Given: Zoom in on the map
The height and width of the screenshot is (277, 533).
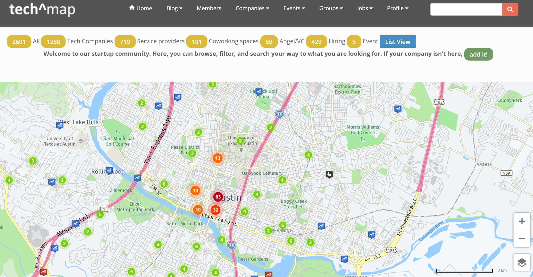Looking at the screenshot, I should (522, 221).
